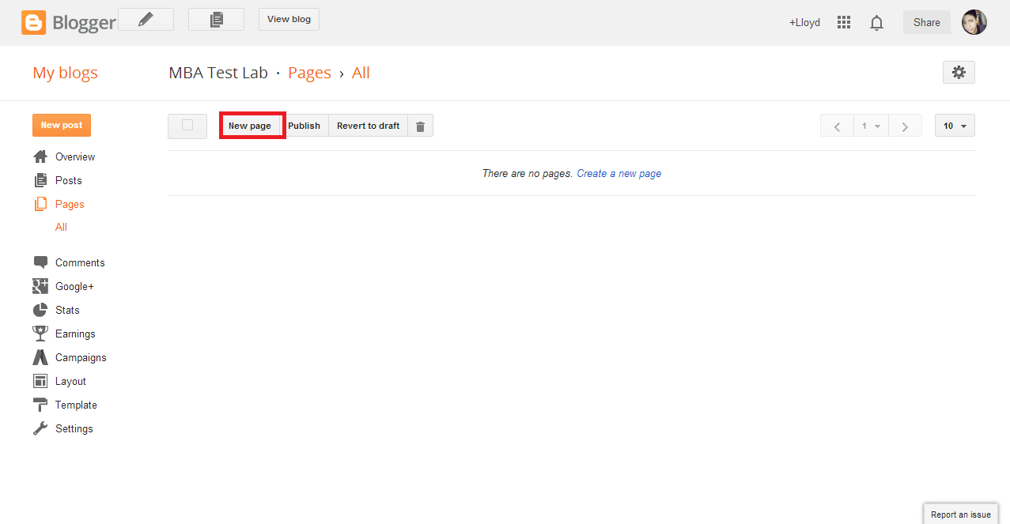
Task: Click the +Lloyd profile link
Action: tap(804, 23)
